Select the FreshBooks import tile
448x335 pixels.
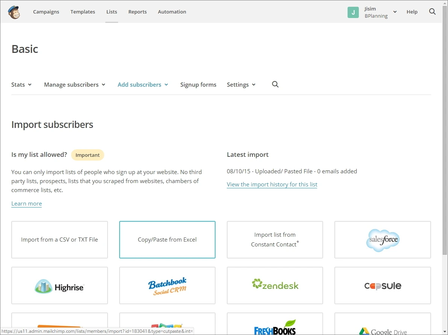(x=275, y=324)
